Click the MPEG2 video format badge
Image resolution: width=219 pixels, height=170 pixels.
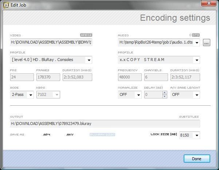click(x=86, y=35)
